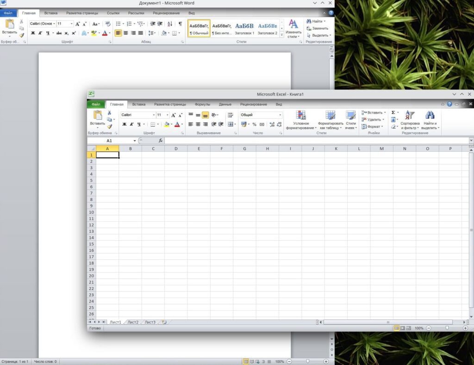Click Excel's Paste (Вставить) icon
The height and width of the screenshot is (365, 474).
pos(97,115)
